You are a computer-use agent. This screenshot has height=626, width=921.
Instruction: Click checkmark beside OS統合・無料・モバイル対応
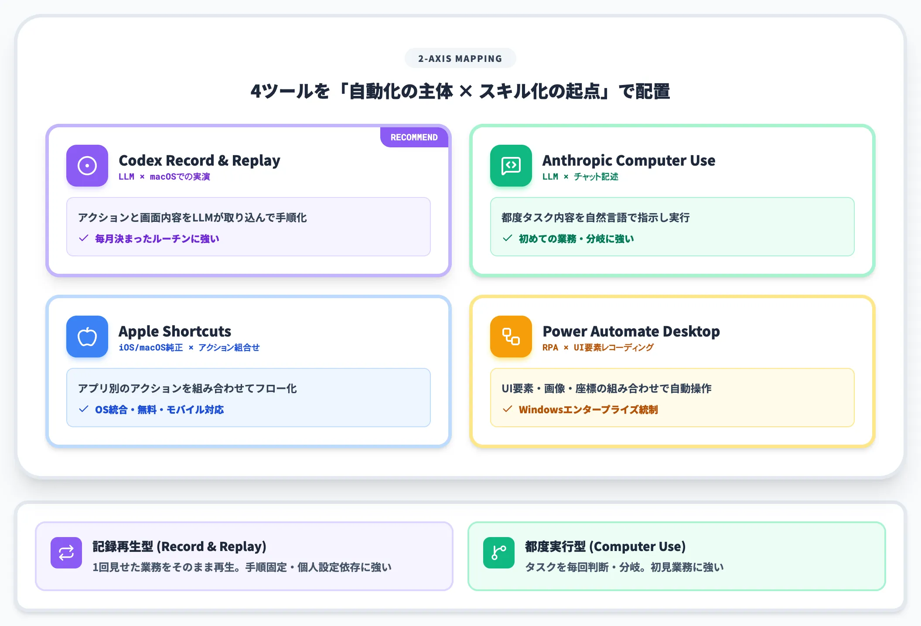coord(84,409)
